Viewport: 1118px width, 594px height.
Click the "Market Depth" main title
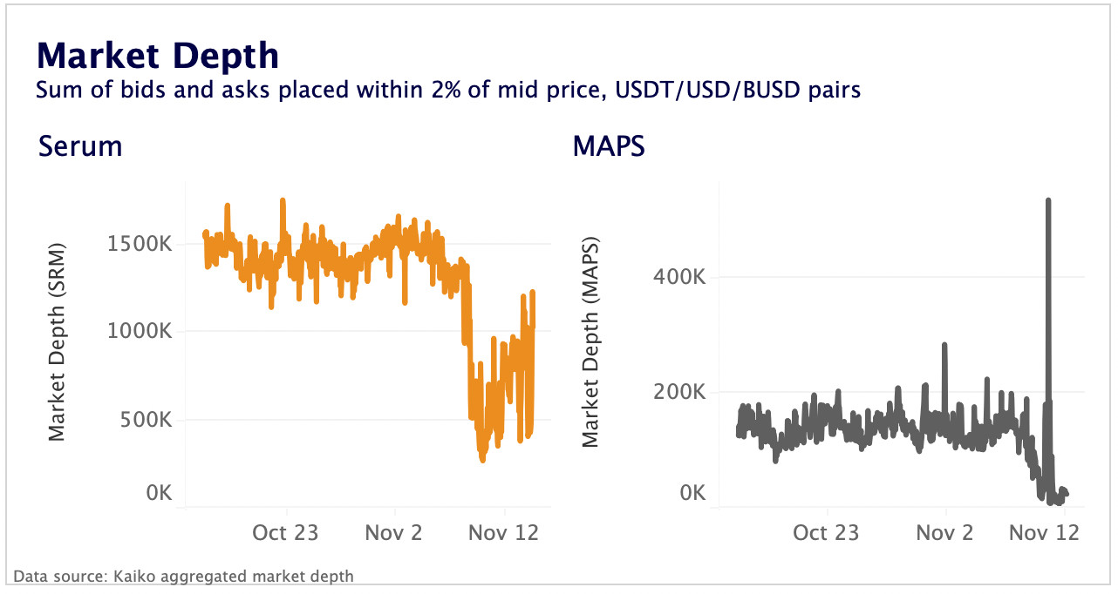pos(157,56)
